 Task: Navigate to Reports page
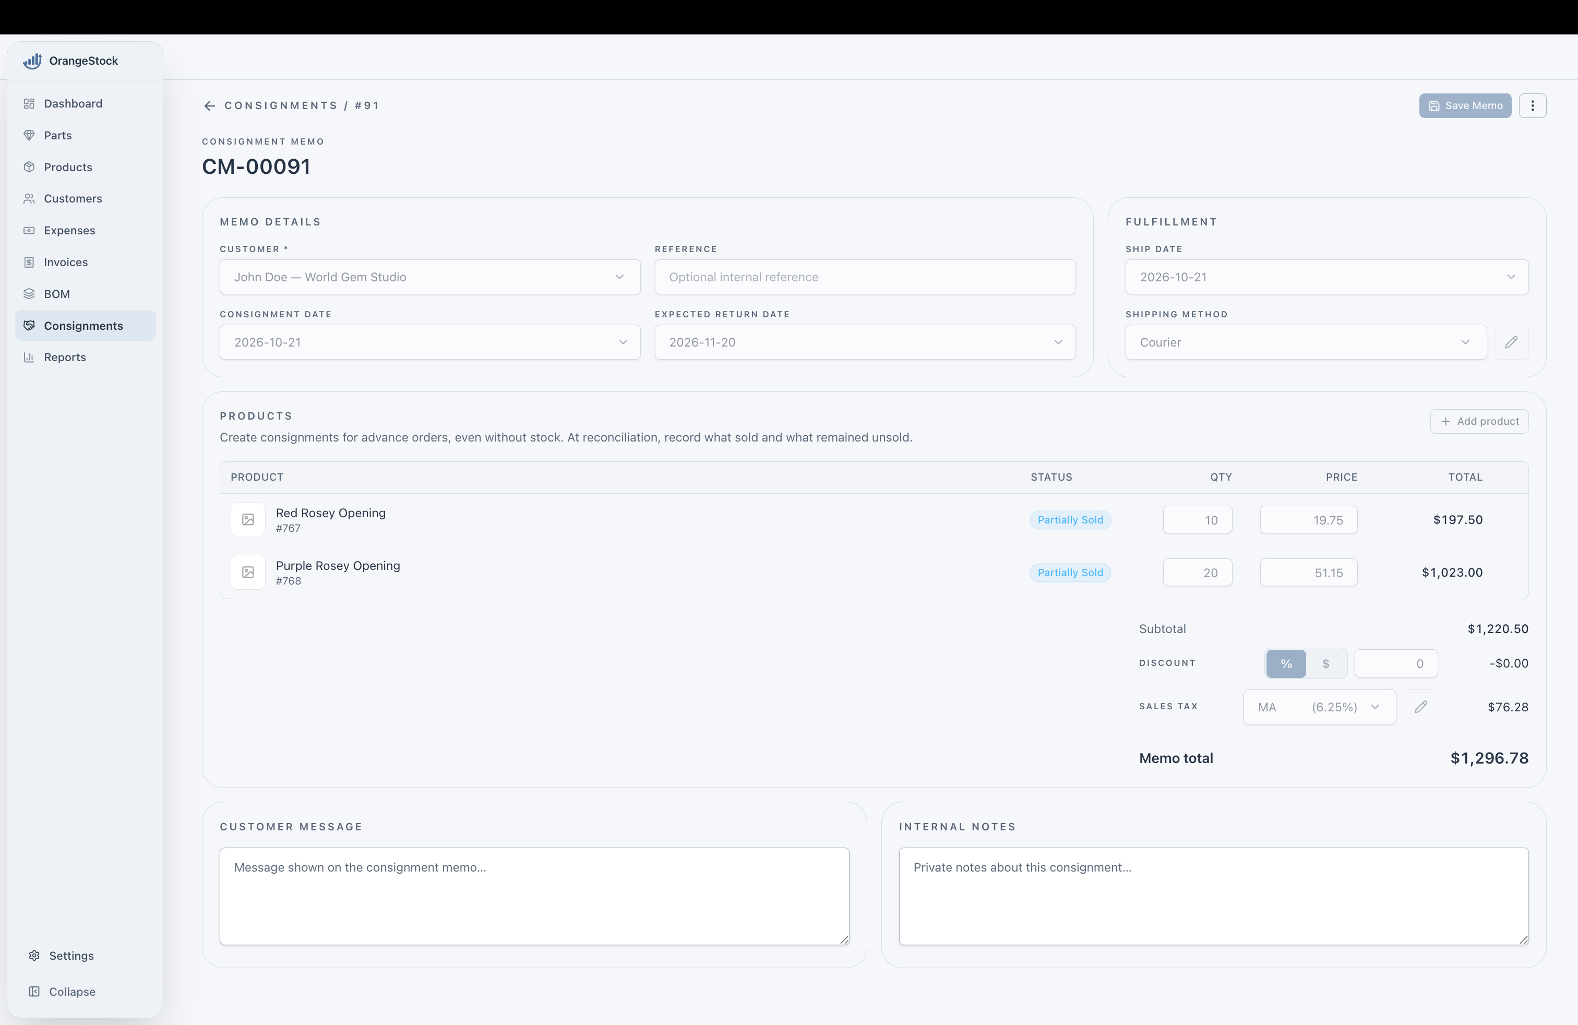pyautogui.click(x=85, y=357)
